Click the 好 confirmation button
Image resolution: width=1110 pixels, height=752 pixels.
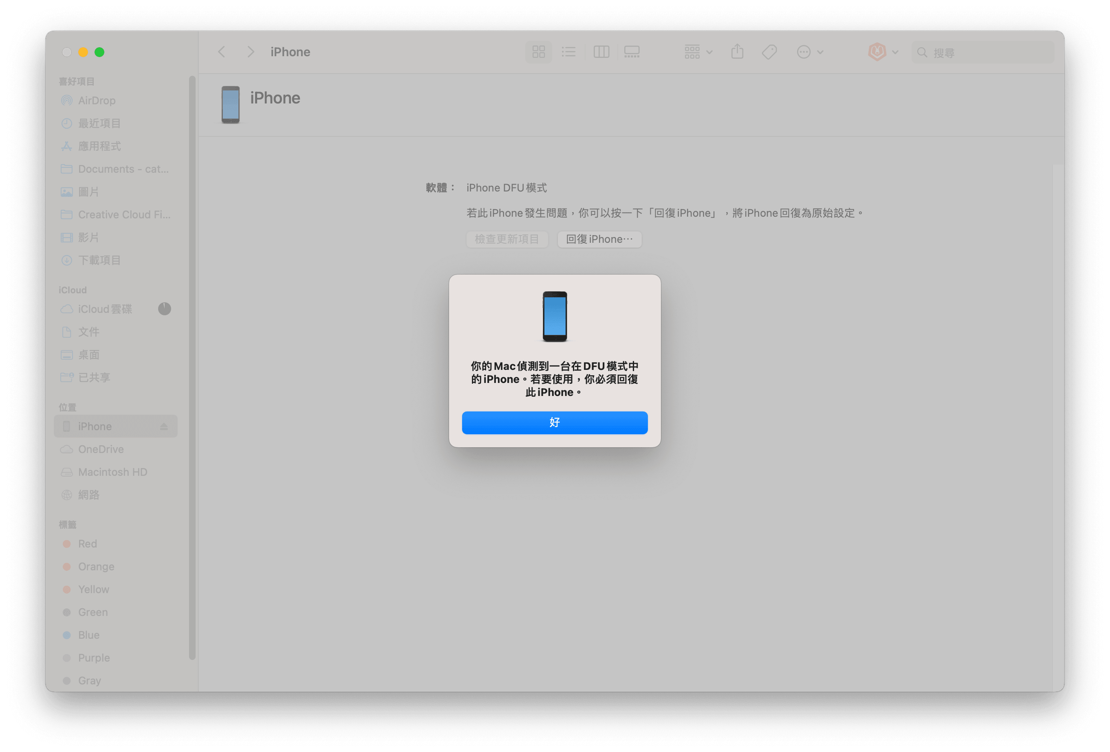(555, 421)
